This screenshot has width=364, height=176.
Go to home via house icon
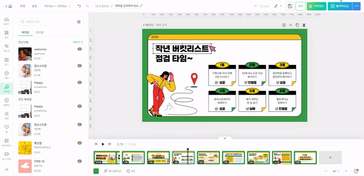coord(10,6)
